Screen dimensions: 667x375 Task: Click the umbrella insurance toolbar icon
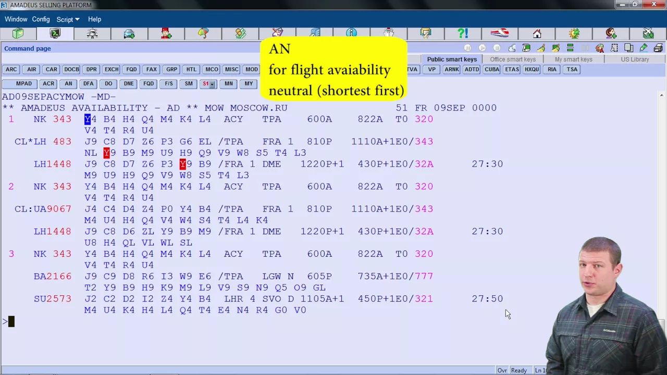pos(203,33)
